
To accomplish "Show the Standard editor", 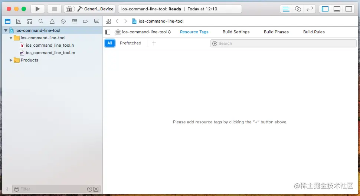I will pyautogui.click(x=286, y=9).
